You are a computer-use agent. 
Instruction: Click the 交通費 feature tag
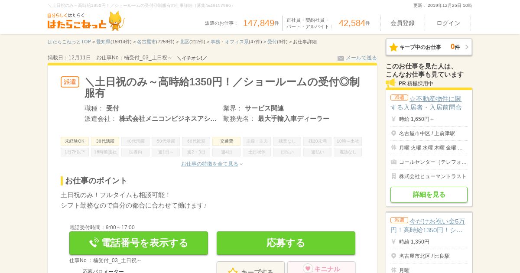point(226,141)
